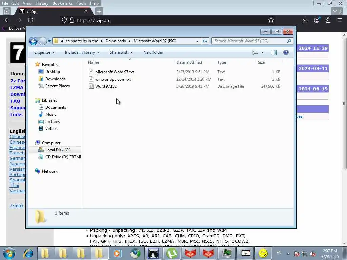Open the Windows Start button
The height and width of the screenshot is (260, 347).
(9, 253)
